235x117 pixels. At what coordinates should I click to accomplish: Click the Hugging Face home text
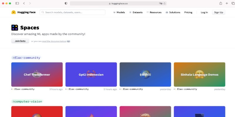pos(26,12)
